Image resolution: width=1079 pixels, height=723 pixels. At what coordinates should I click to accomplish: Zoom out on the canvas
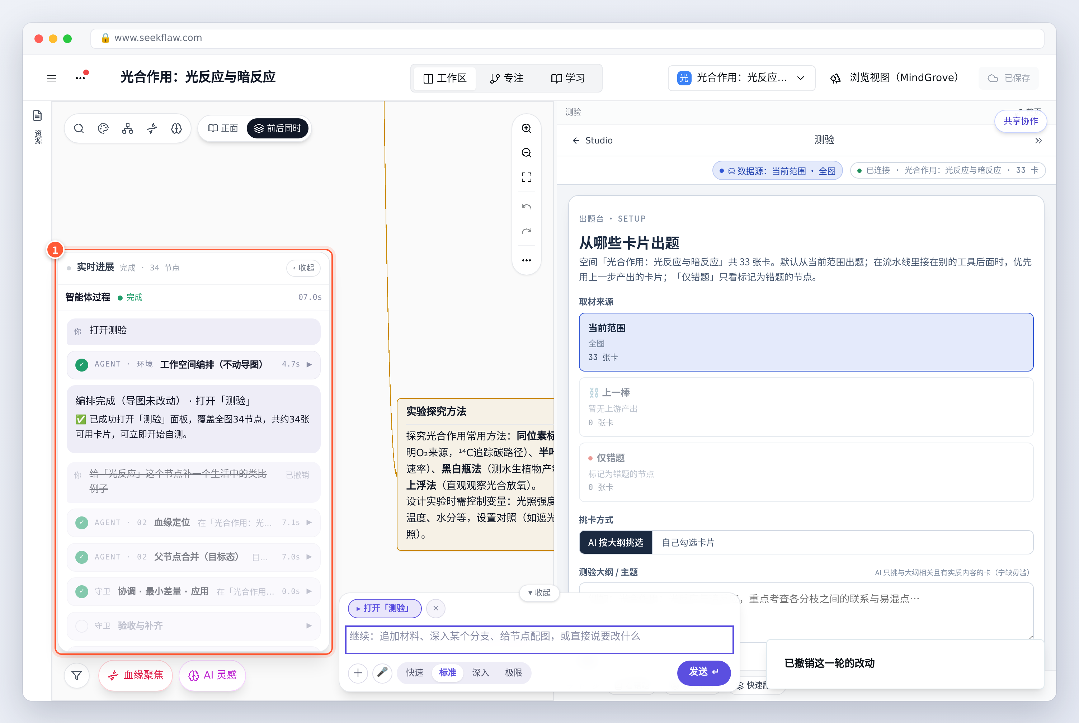pos(526,153)
